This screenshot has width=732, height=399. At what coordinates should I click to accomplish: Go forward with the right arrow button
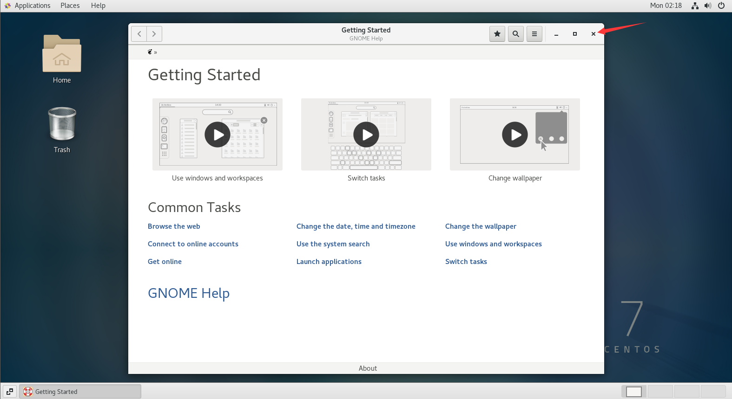154,34
